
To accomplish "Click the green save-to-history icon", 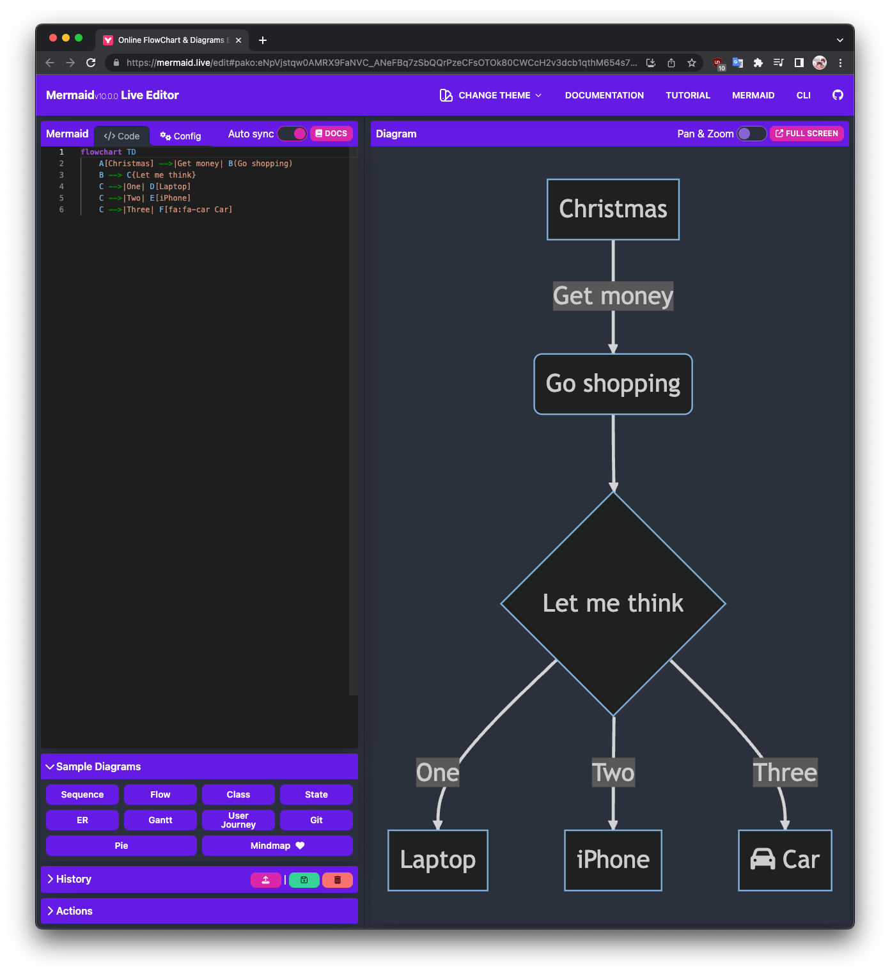I will 304,880.
